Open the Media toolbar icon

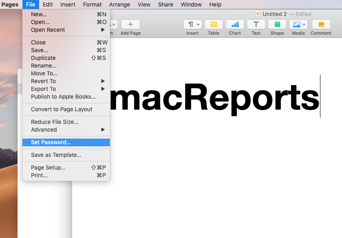[x=296, y=24]
